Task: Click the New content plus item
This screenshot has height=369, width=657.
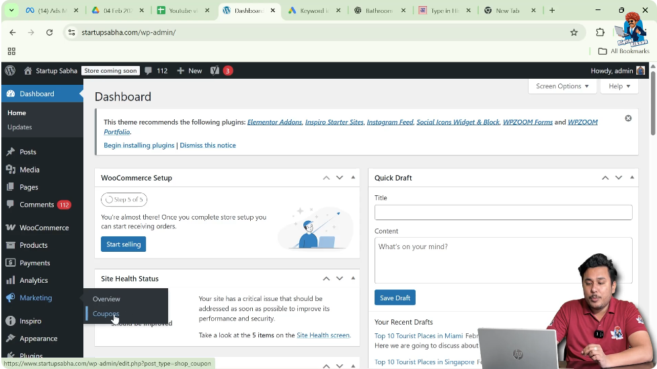Action: pos(190,71)
